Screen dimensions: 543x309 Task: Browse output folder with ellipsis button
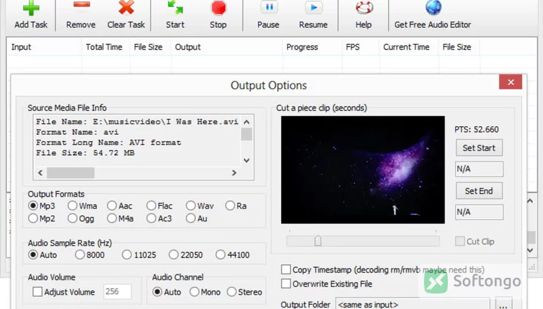click(503, 304)
